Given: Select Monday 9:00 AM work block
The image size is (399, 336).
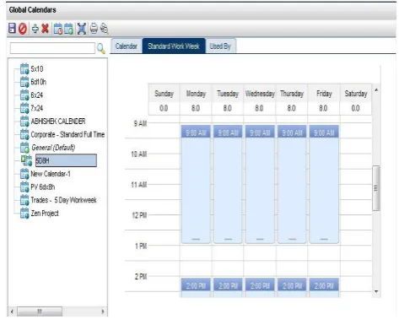Looking at the screenshot, I should tap(196, 184).
